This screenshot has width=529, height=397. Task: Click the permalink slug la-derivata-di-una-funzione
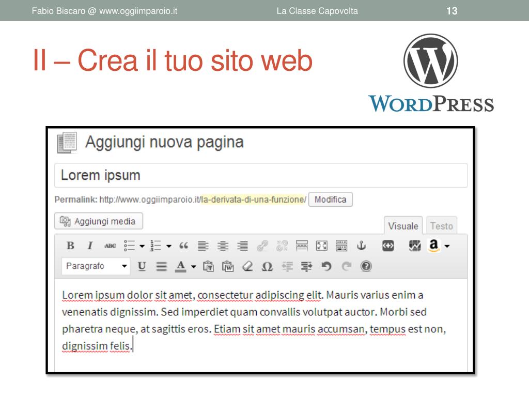[x=254, y=200]
